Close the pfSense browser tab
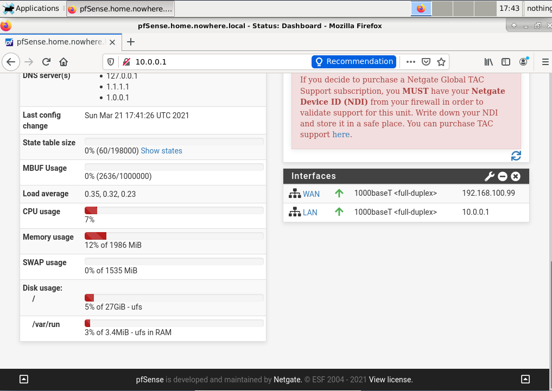Screen dimensions: 552x391 tap(112, 42)
